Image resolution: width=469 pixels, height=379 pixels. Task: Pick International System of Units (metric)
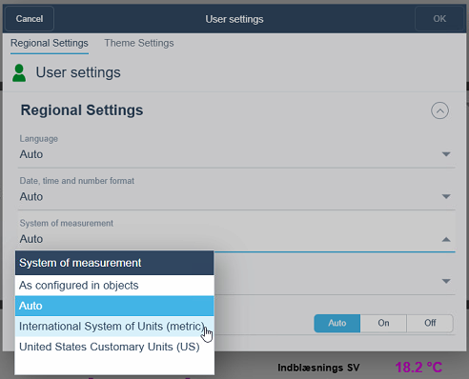[x=114, y=327]
